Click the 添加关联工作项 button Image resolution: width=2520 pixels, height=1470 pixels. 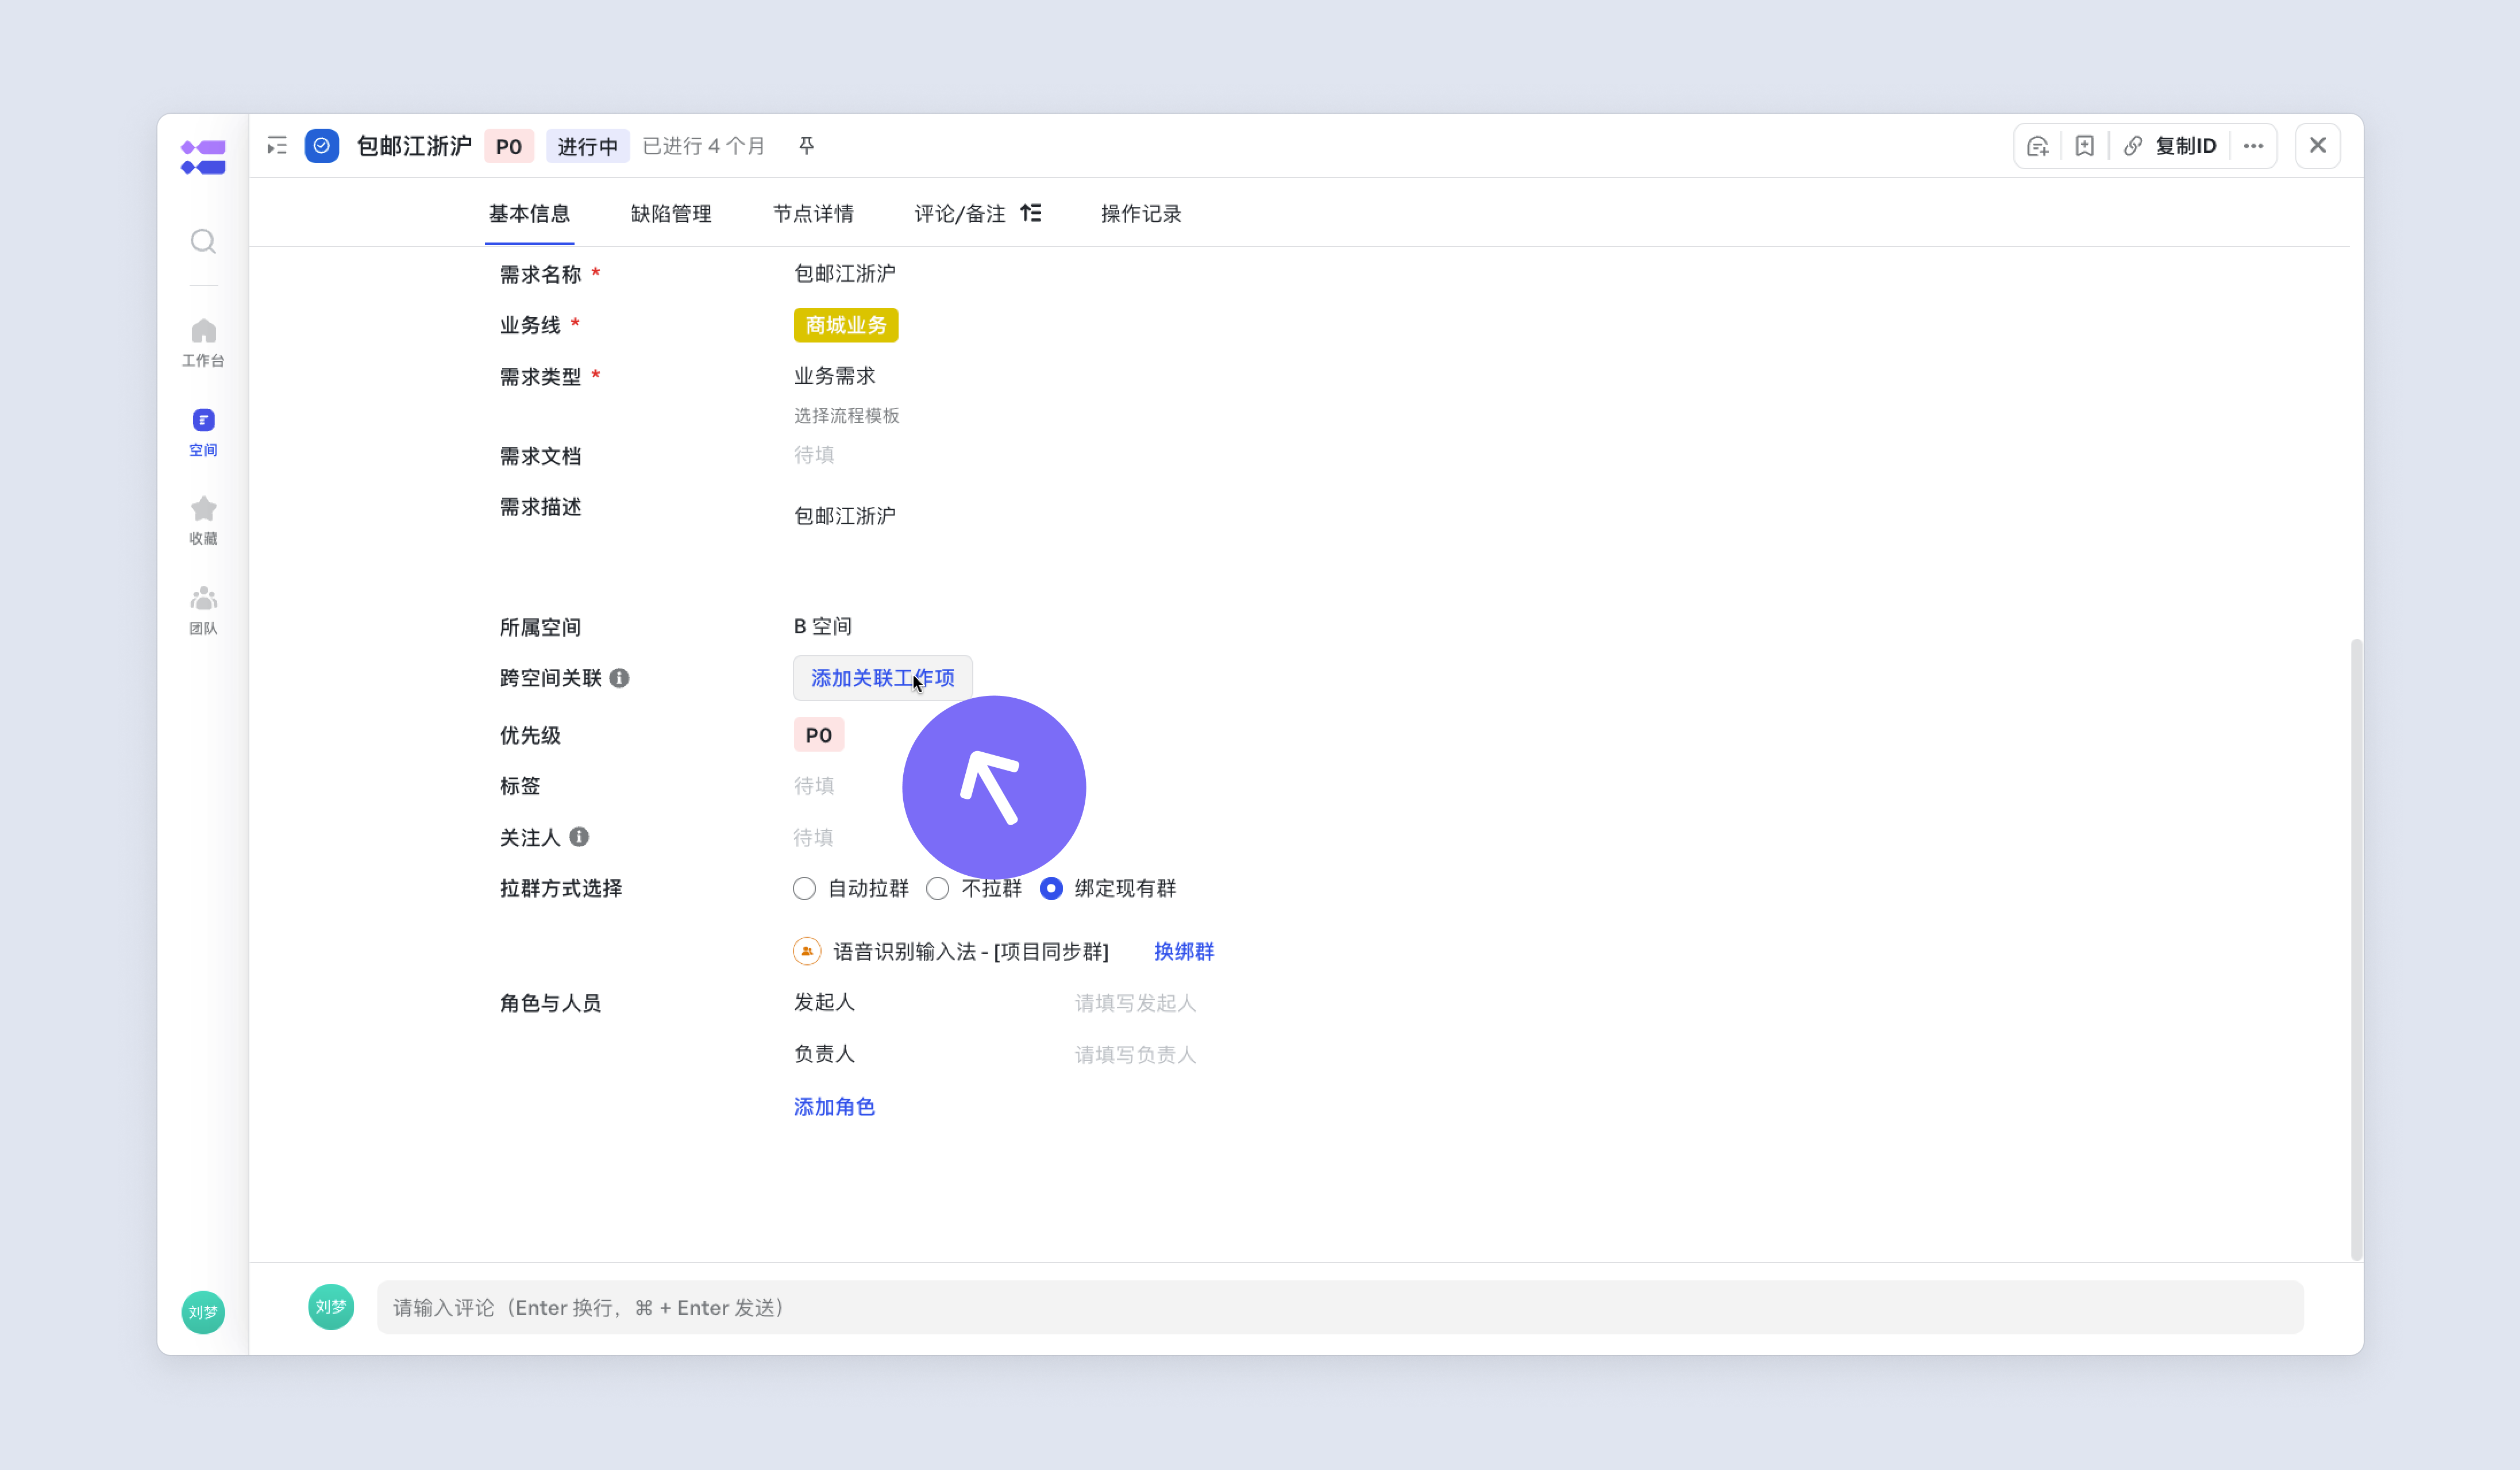tap(883, 678)
